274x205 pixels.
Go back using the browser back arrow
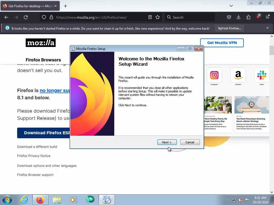tap(6, 17)
